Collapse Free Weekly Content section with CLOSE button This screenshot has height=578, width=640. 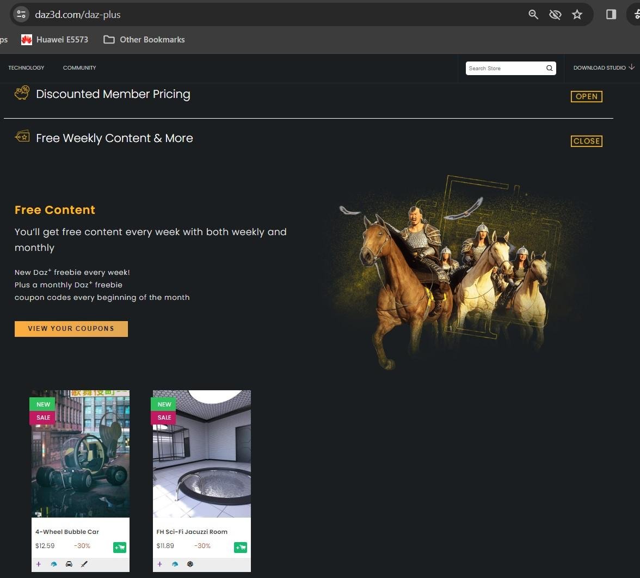point(586,141)
